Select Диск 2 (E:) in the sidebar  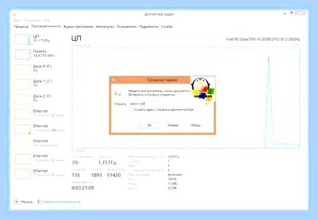39,99
